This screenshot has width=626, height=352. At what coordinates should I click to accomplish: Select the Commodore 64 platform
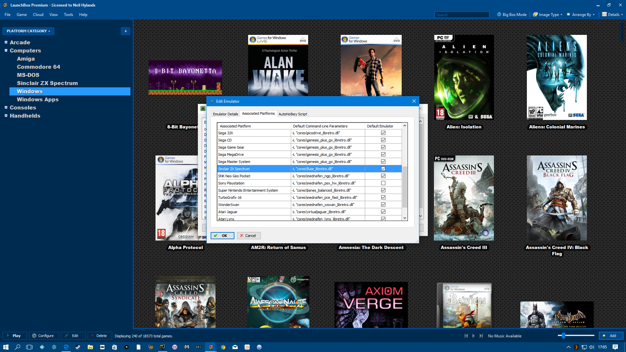(38, 67)
